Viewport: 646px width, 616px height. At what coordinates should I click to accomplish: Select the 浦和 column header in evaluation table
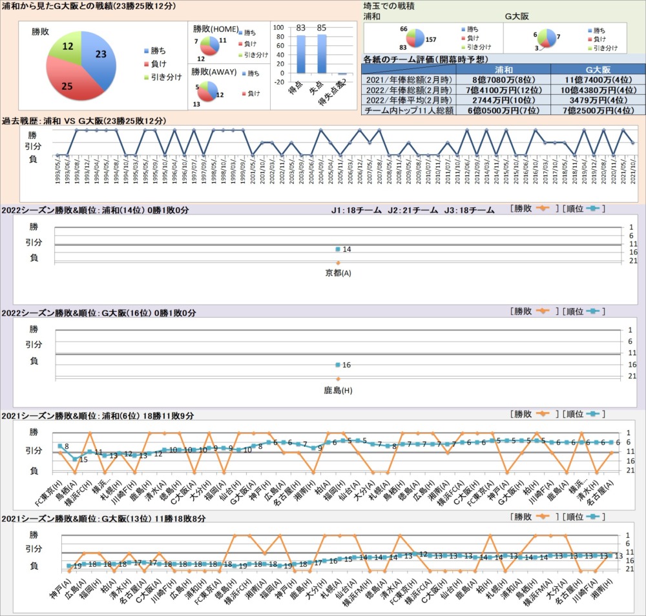[x=504, y=69]
